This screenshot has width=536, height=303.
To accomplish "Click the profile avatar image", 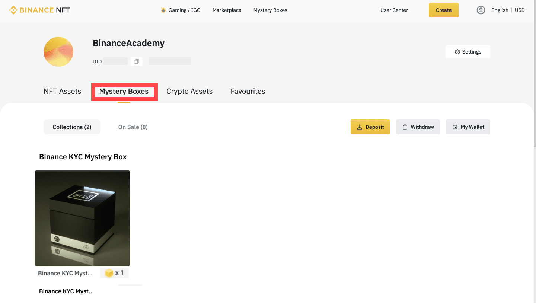I will click(x=58, y=52).
